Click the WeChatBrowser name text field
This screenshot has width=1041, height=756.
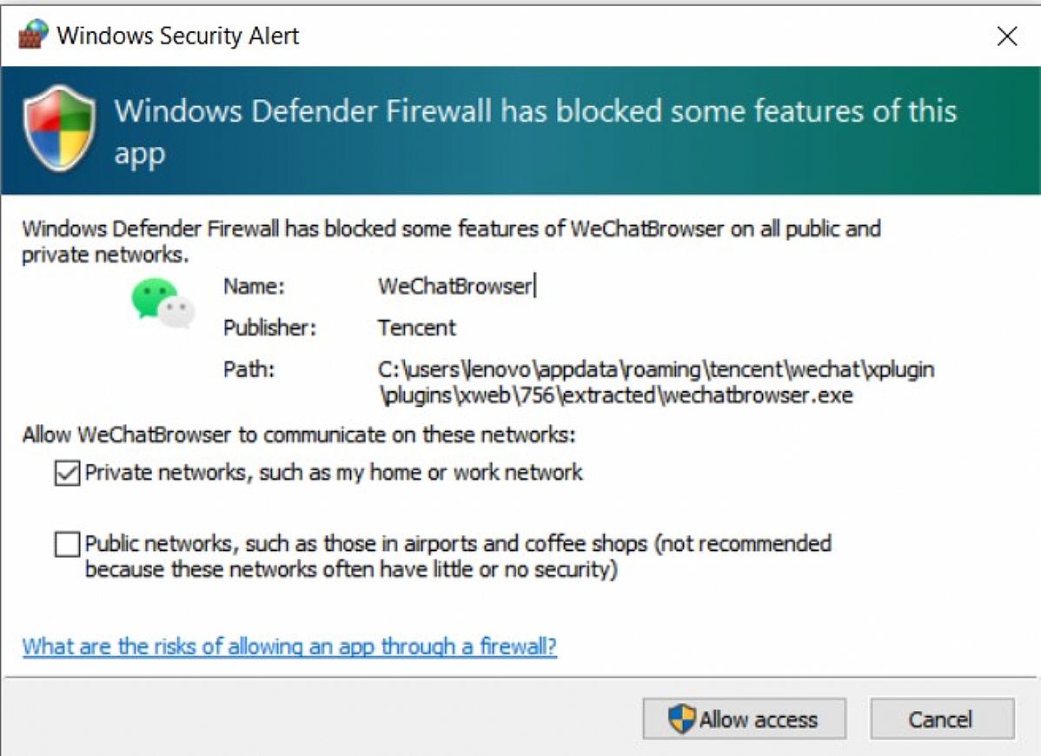tap(454, 286)
